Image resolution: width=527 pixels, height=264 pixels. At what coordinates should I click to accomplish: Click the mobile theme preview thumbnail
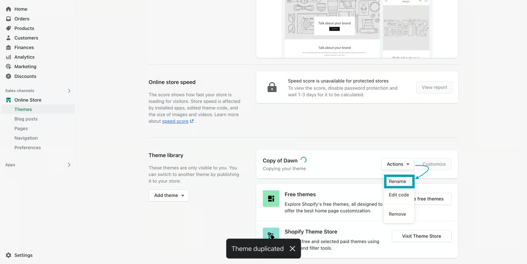click(406, 29)
